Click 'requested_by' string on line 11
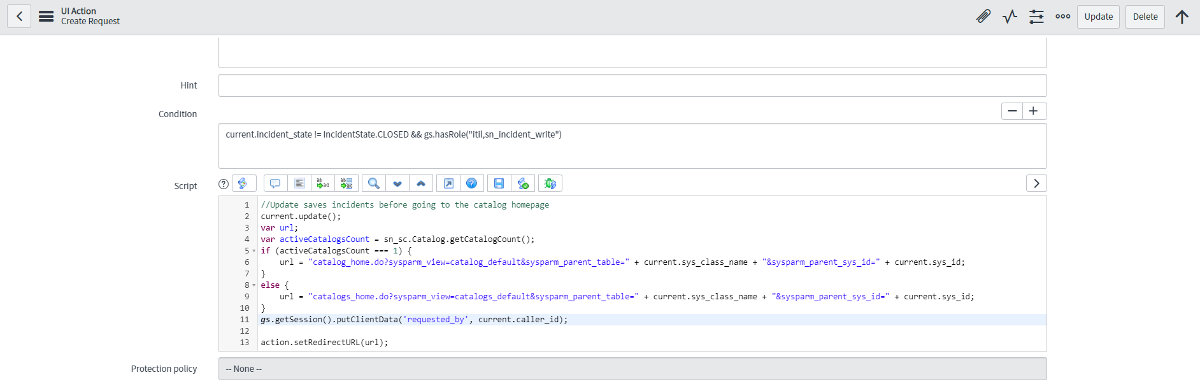1200x384 pixels. pos(436,320)
